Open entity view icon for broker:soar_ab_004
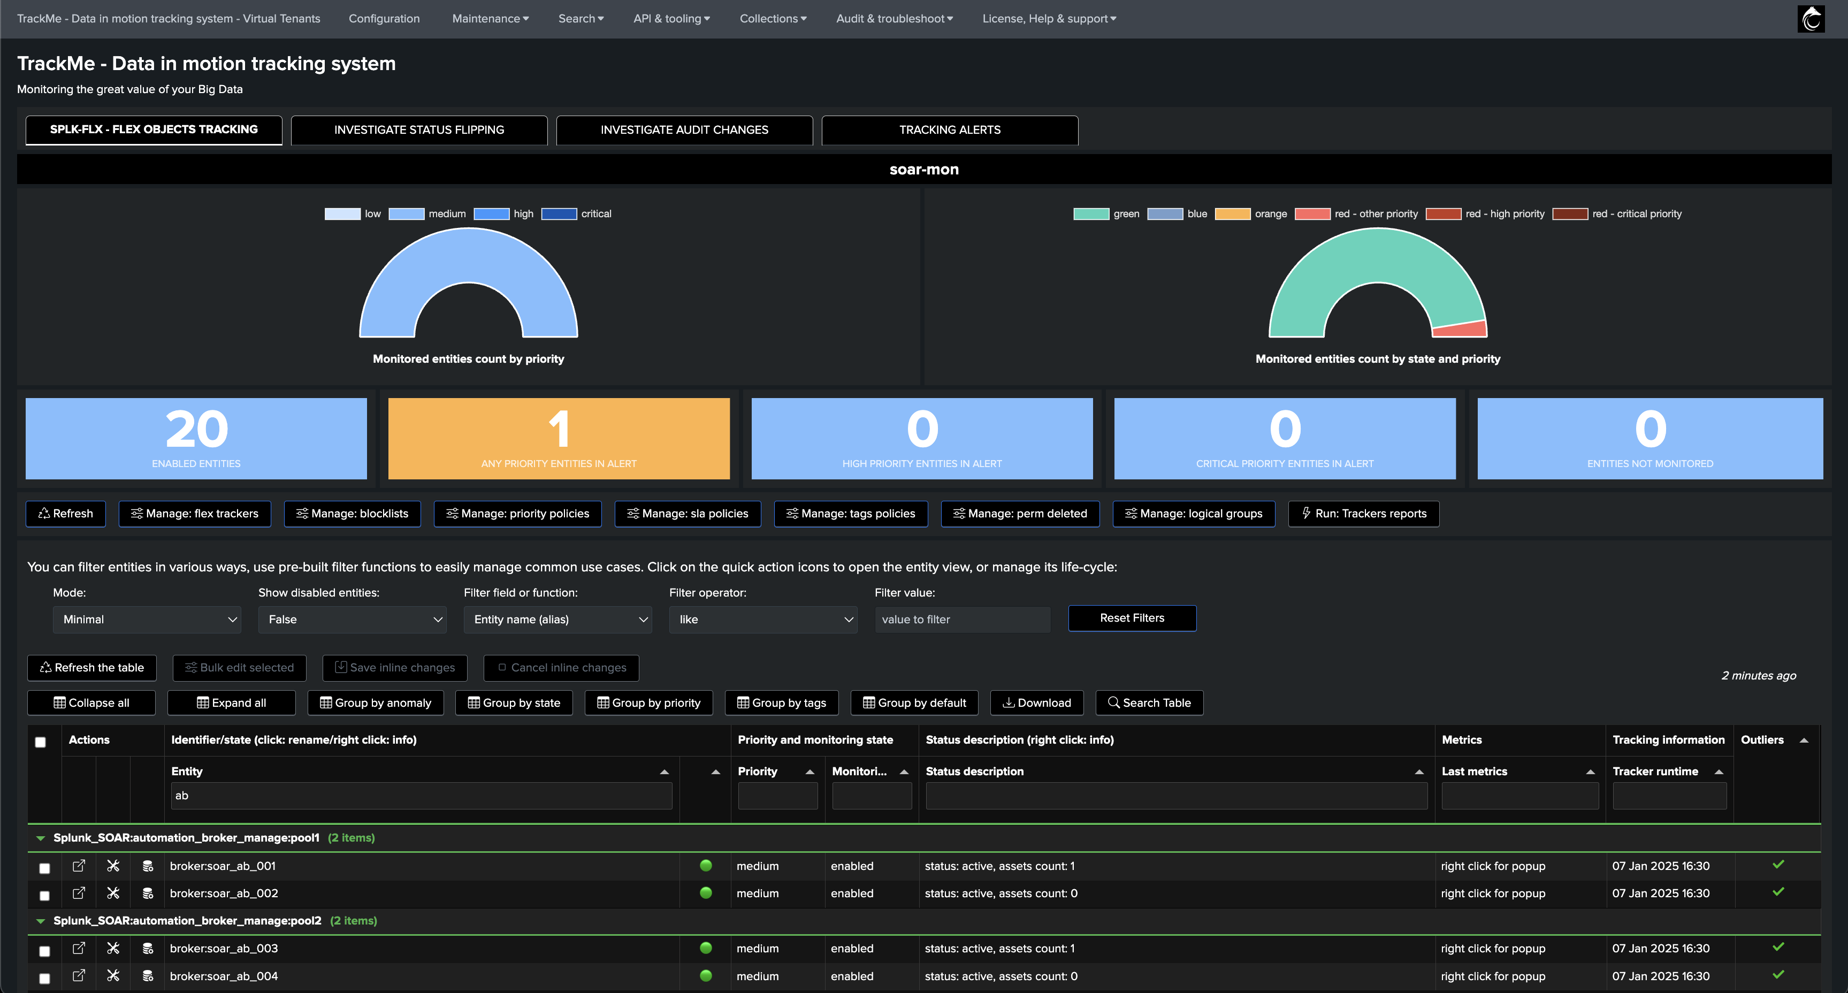 tap(79, 976)
